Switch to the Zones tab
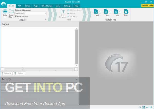The image size is (154, 109). [x=27, y=6]
